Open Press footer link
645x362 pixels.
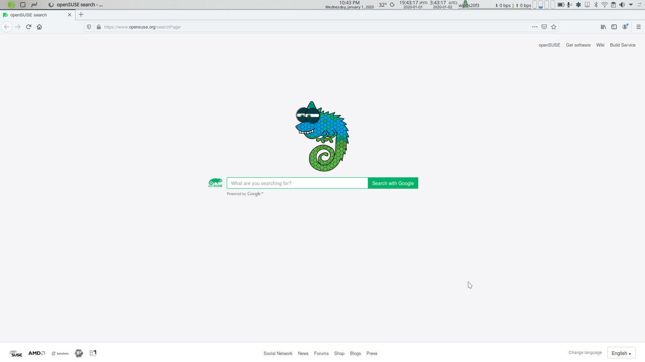372,354
